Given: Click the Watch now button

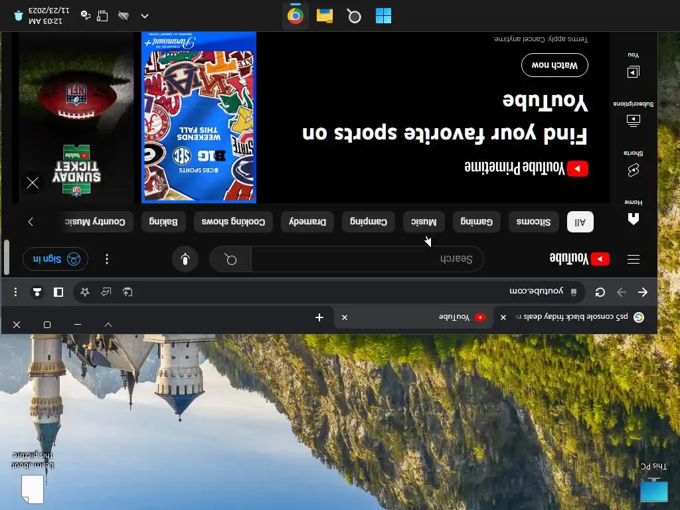Looking at the screenshot, I should [554, 65].
